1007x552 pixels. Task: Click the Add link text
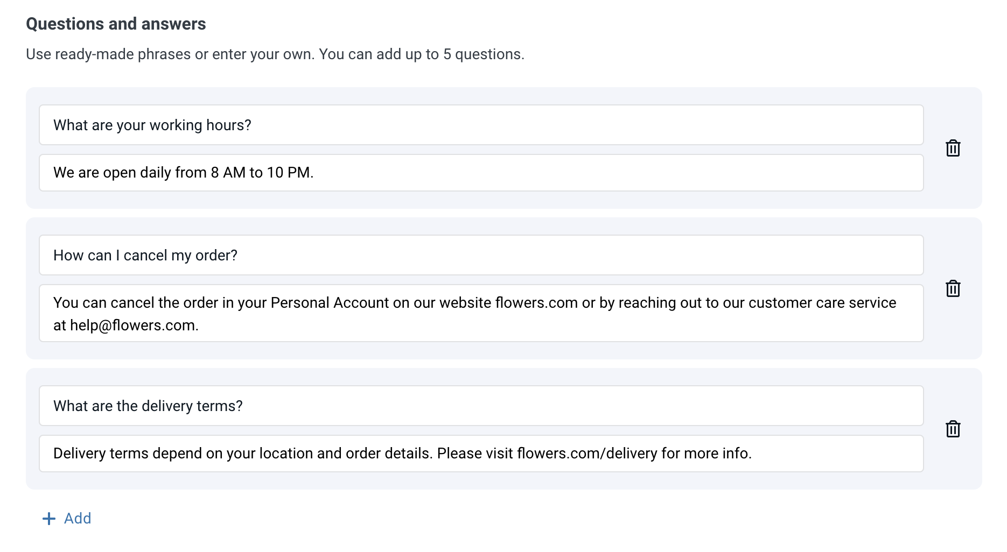pos(78,518)
